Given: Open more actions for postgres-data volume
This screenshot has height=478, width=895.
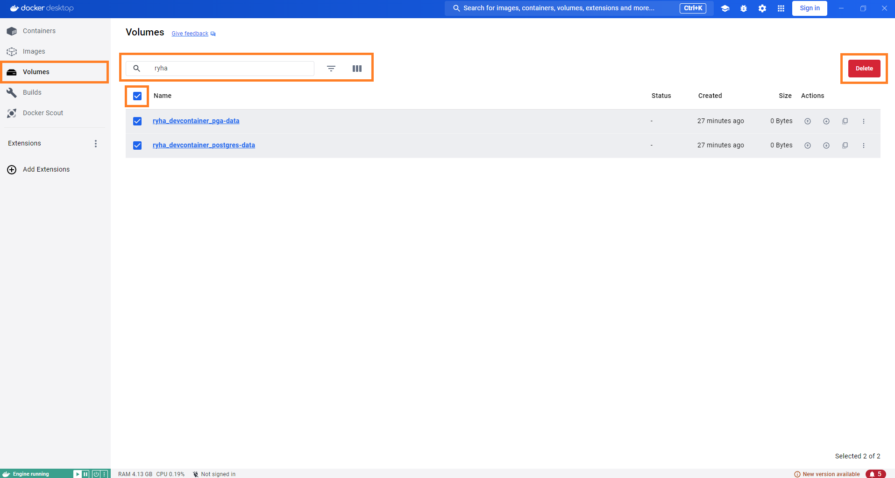Looking at the screenshot, I should click(864, 145).
